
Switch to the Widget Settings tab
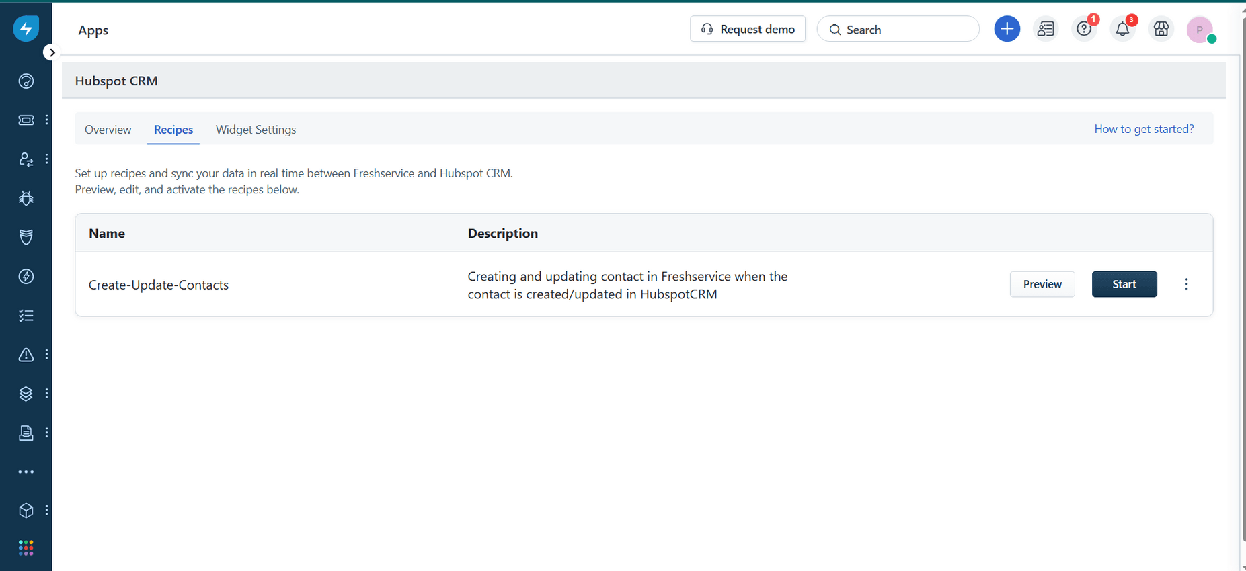click(256, 130)
